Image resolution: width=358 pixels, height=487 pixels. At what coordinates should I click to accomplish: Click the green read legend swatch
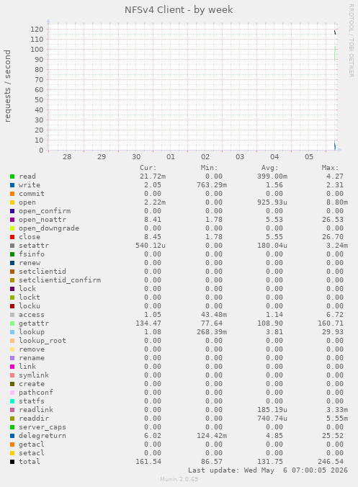[12, 177]
